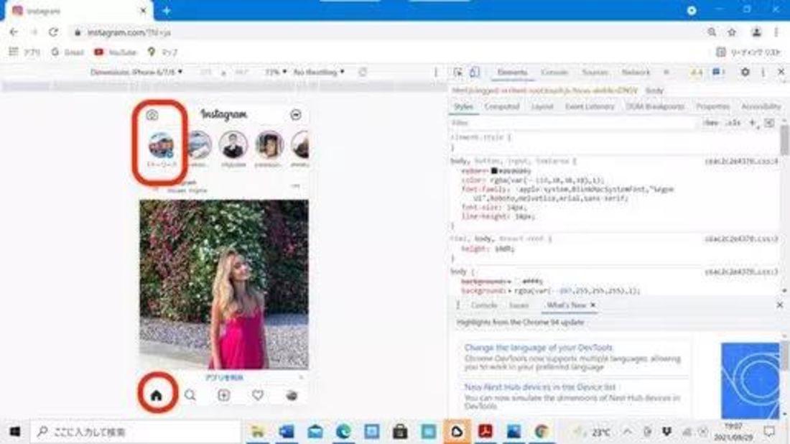
Task: Go back in Chrome
Action: click(x=14, y=32)
